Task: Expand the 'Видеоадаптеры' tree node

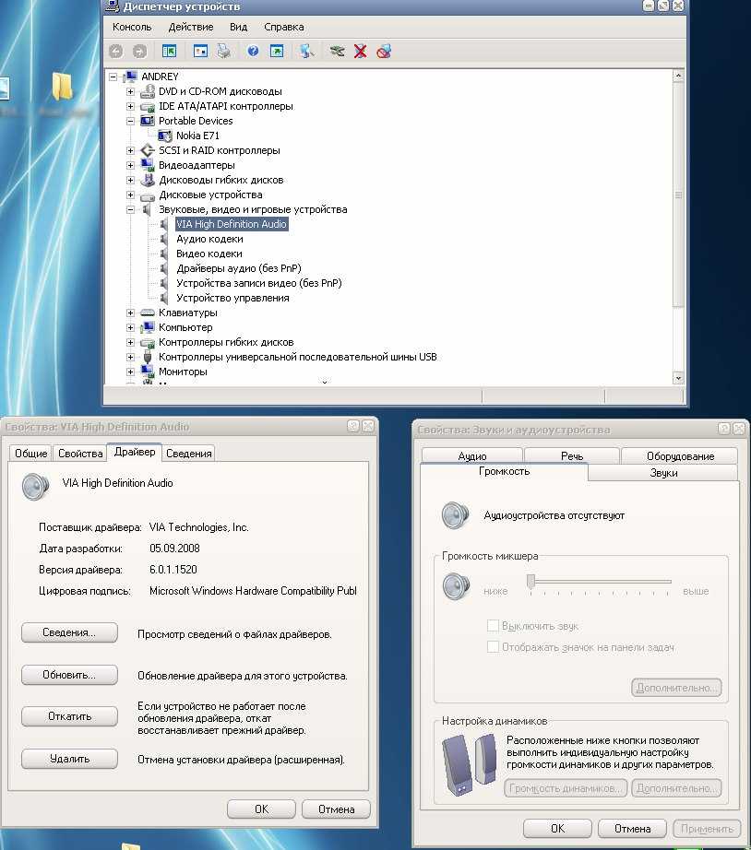Action: point(131,165)
